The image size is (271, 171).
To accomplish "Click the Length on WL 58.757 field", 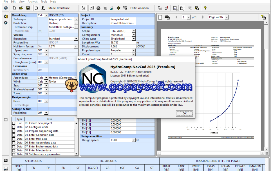I will pyautogui.click(x=123, y=43).
